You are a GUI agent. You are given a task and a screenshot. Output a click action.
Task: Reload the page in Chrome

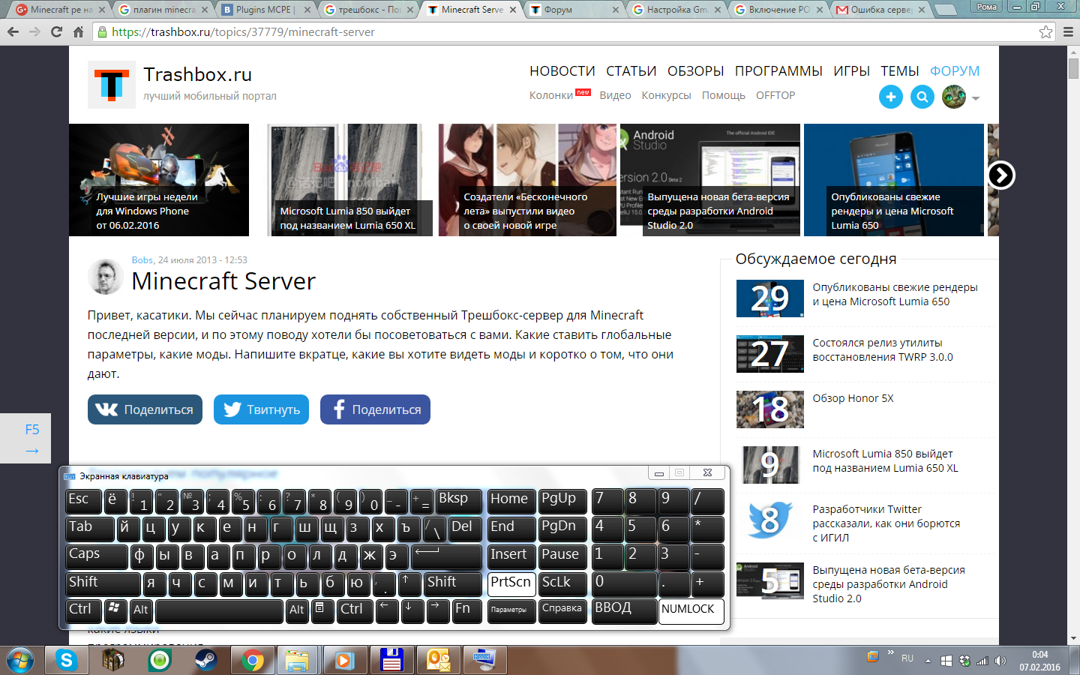pos(56,32)
